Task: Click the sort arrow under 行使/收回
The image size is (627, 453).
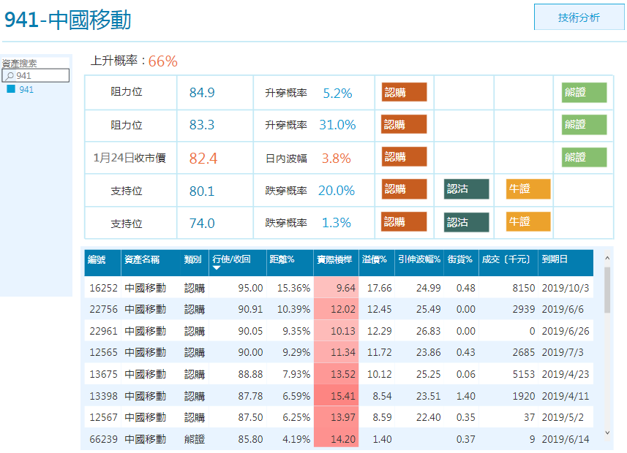Action: [x=217, y=268]
